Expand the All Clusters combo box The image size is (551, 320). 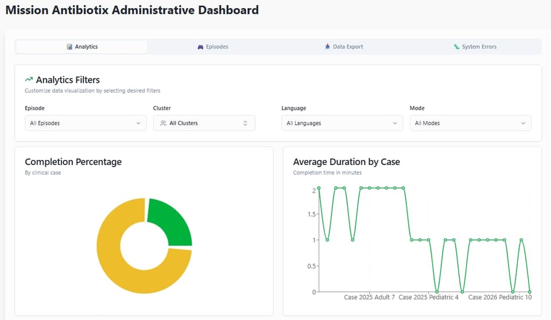coord(204,123)
